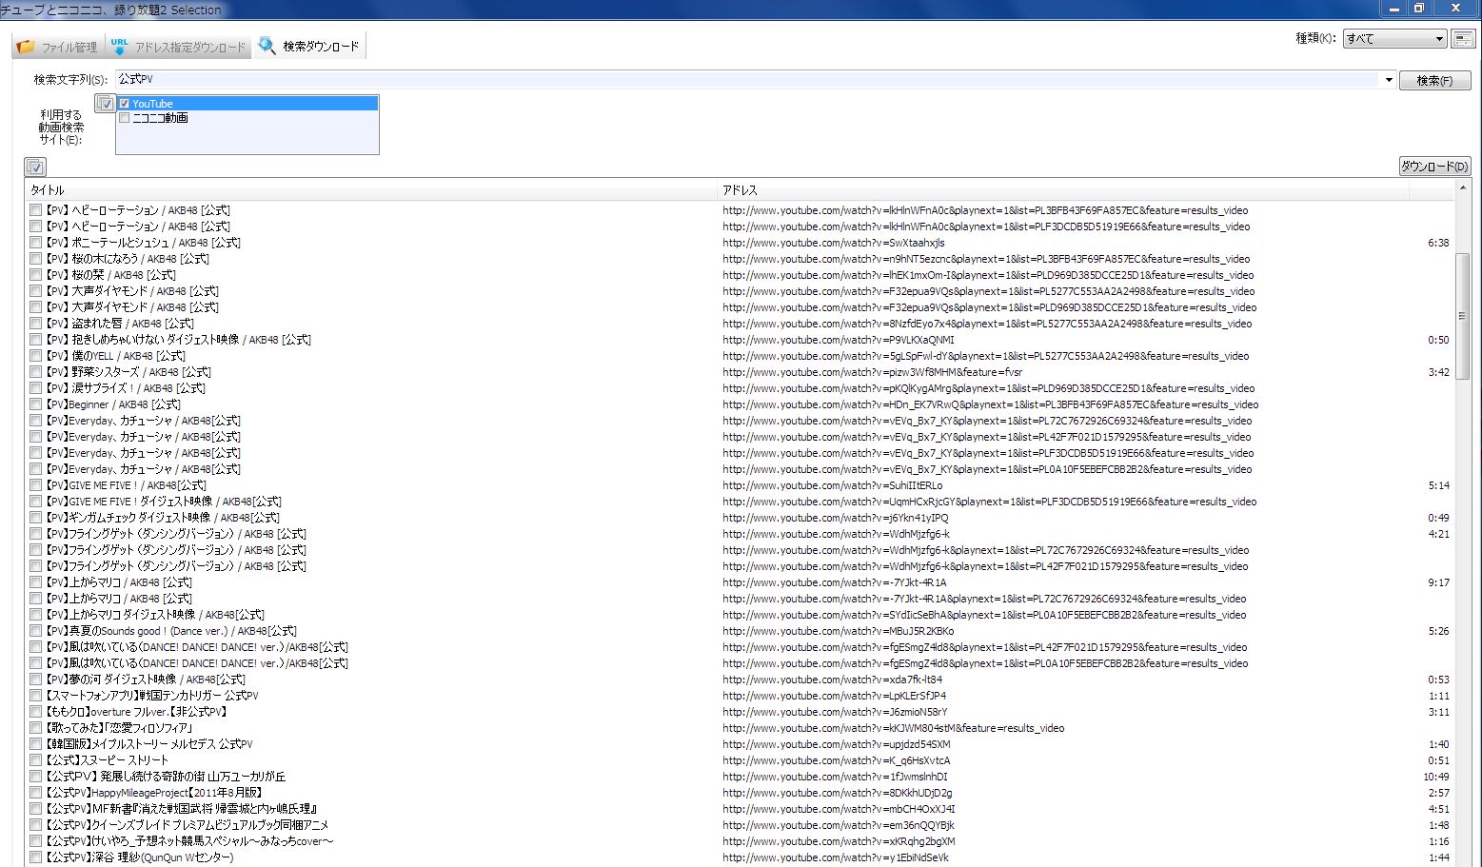Select the title 抱きしめちゃいけない ダイジェスト映像 / AKB48
1482x867 pixels.
(x=178, y=340)
